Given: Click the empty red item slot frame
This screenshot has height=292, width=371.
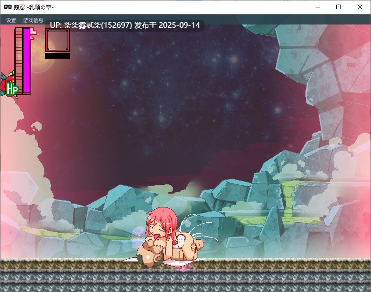Looking at the screenshot, I should pyautogui.click(x=57, y=40).
